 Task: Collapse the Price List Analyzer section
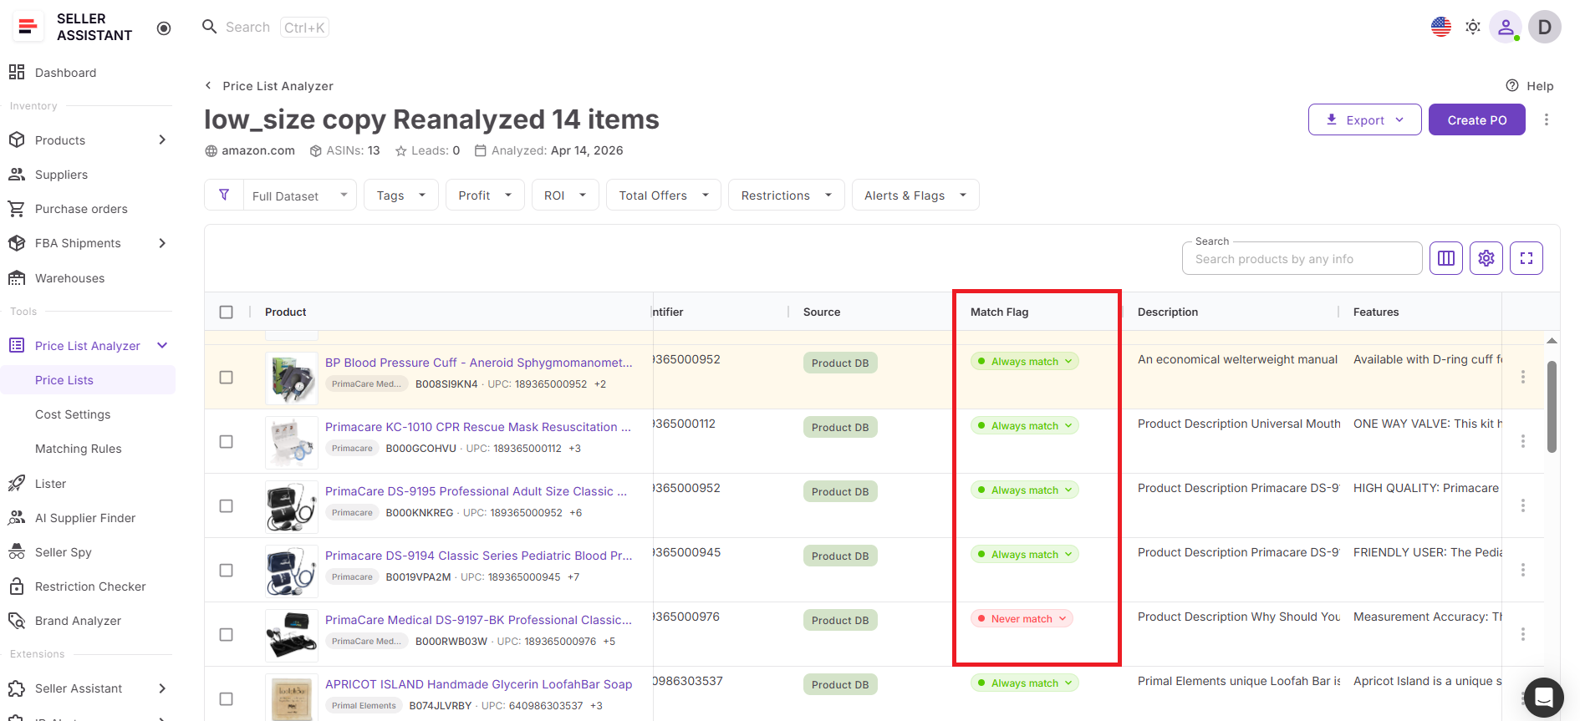[162, 345]
